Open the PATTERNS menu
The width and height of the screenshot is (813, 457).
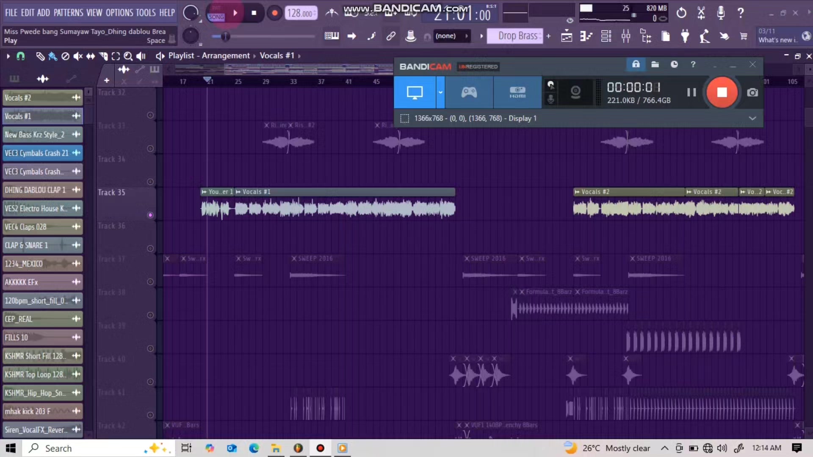coord(69,13)
